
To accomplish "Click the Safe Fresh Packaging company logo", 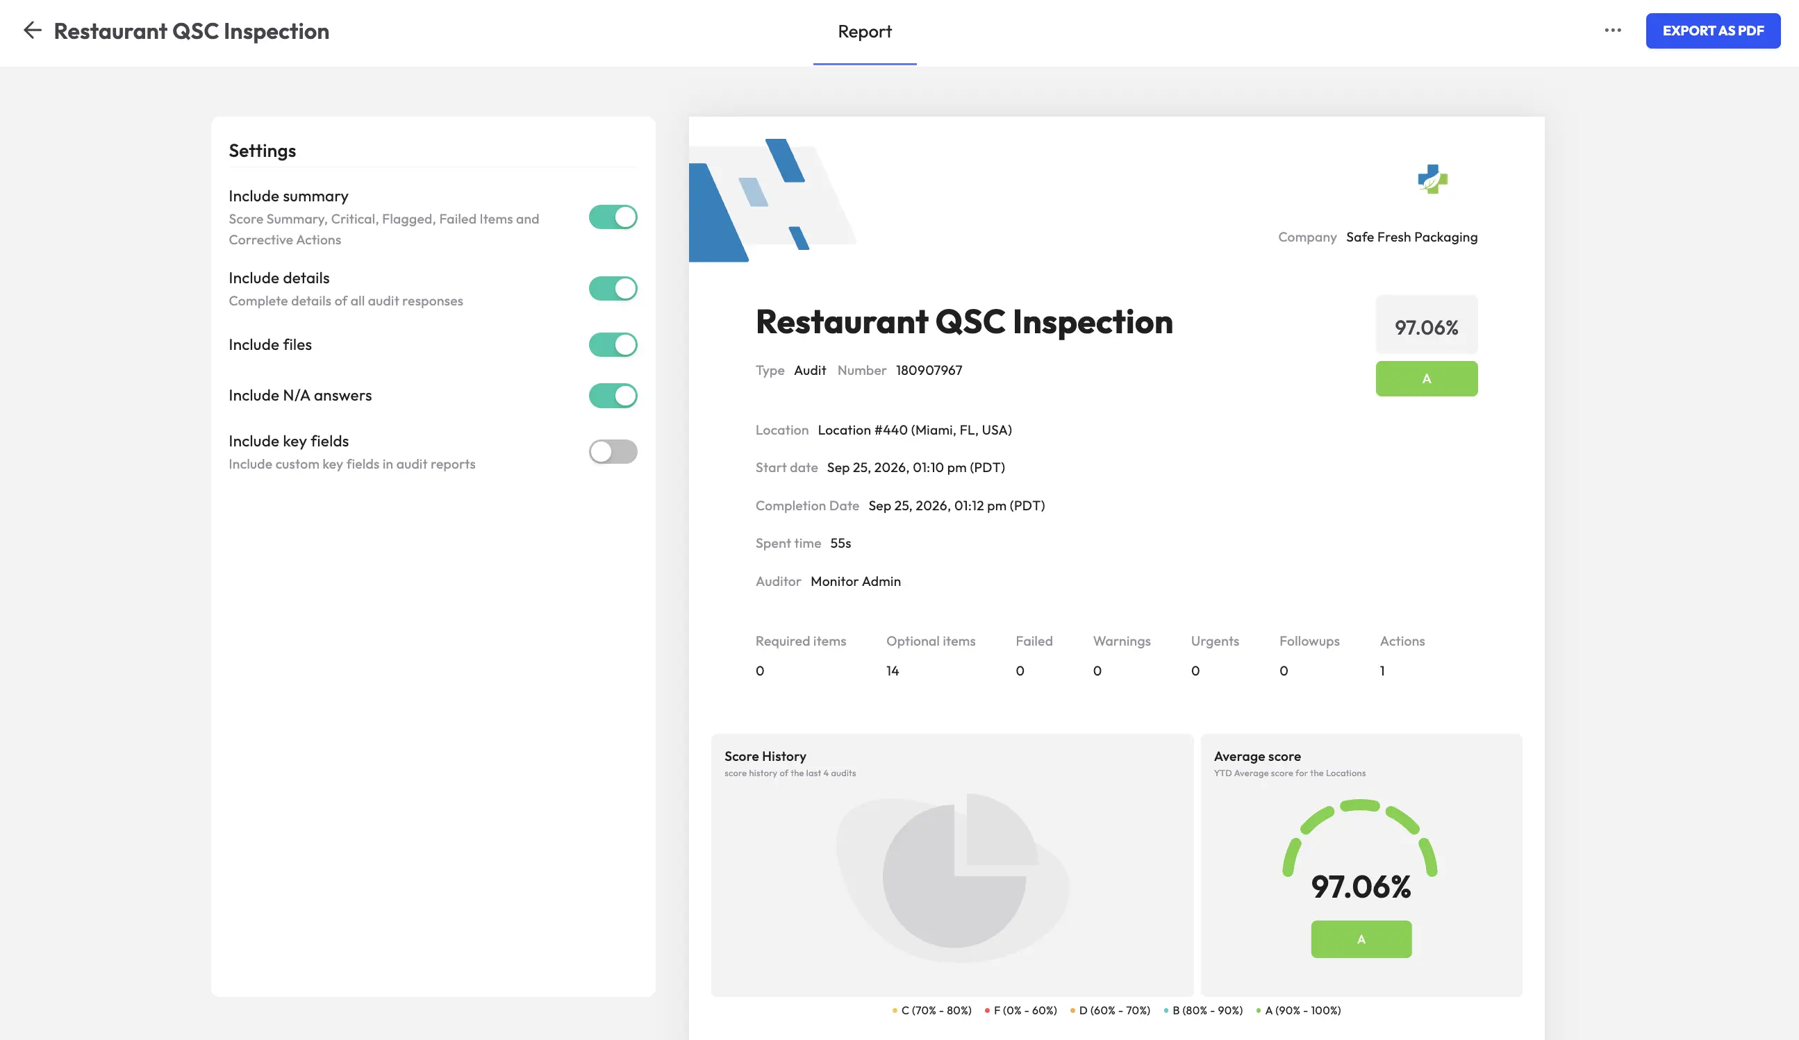I will click(x=1432, y=179).
